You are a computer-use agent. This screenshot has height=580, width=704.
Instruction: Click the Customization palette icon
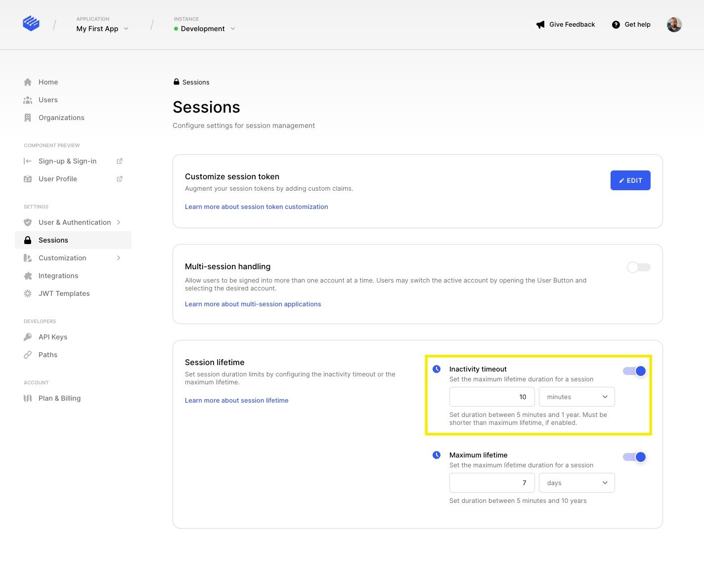[x=28, y=258]
